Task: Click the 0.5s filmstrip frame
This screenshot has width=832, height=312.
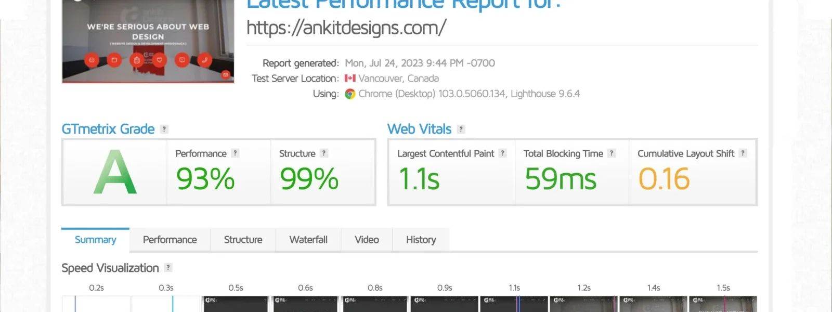Action: [x=236, y=304]
